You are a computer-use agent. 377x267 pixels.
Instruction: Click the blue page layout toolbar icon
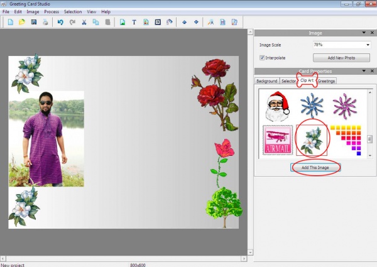(222, 22)
